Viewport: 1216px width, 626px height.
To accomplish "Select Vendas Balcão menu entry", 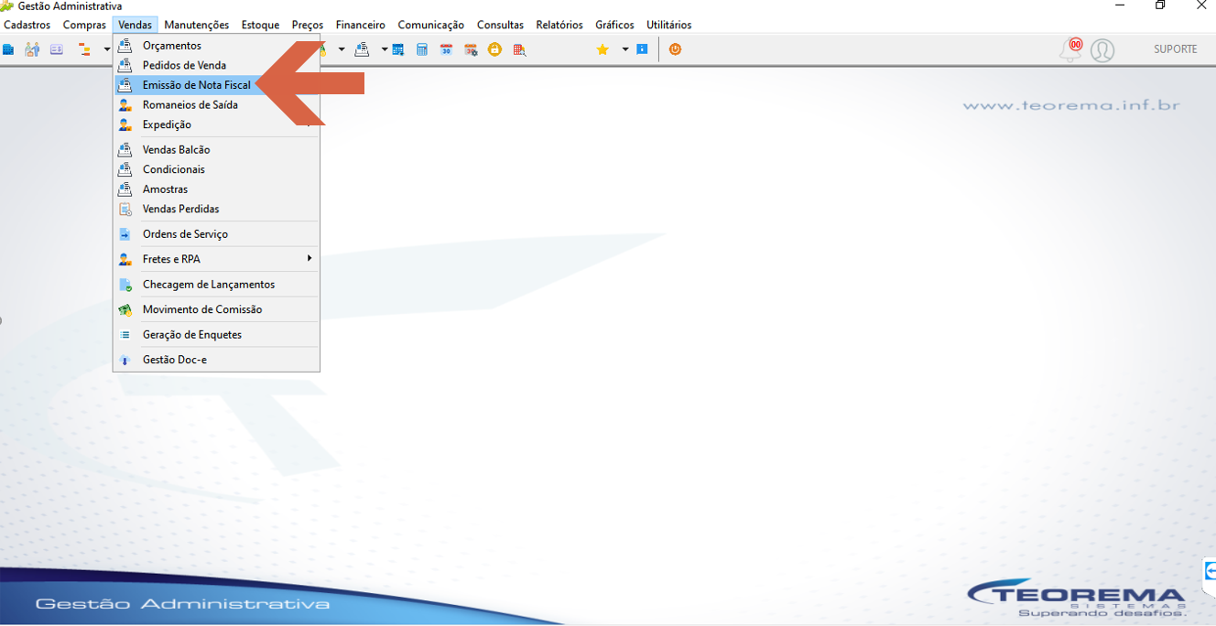I will (x=216, y=149).
